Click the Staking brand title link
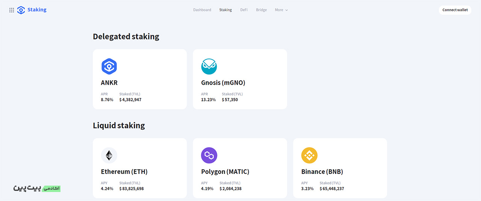The width and height of the screenshot is (481, 201). pos(37,10)
